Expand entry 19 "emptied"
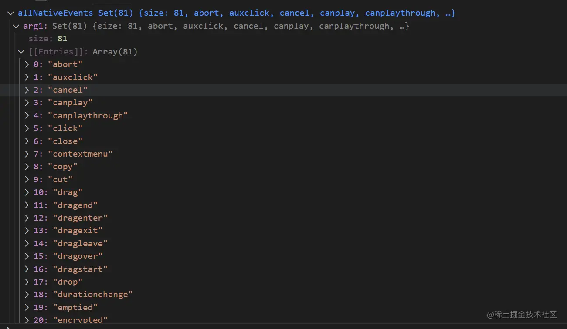This screenshot has height=329, width=567. [x=27, y=308]
